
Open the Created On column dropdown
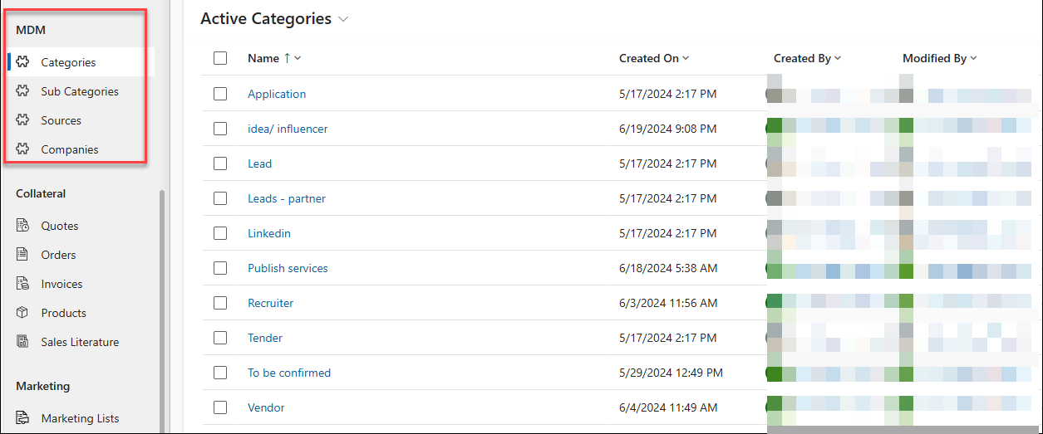[686, 58]
